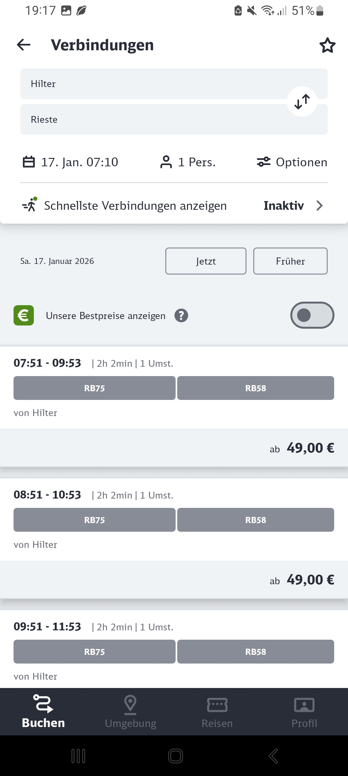348x776 pixels.
Task: Edit the Rieste destination field
Action: [x=151, y=120]
